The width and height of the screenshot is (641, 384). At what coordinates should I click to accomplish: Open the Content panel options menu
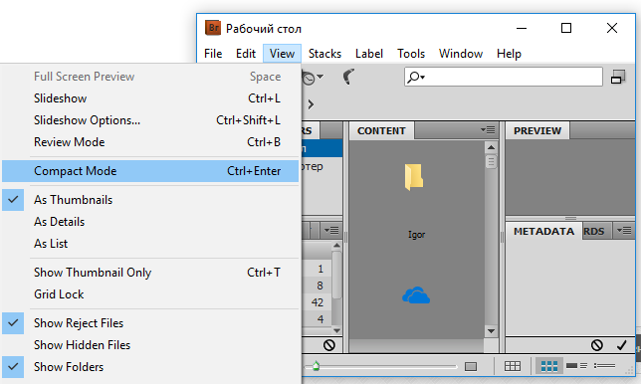click(x=488, y=130)
